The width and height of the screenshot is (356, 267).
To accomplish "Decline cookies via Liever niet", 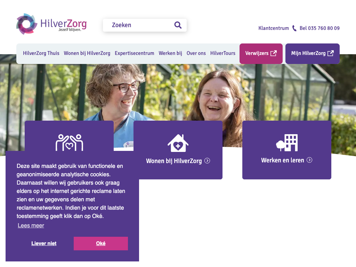I will click(44, 243).
